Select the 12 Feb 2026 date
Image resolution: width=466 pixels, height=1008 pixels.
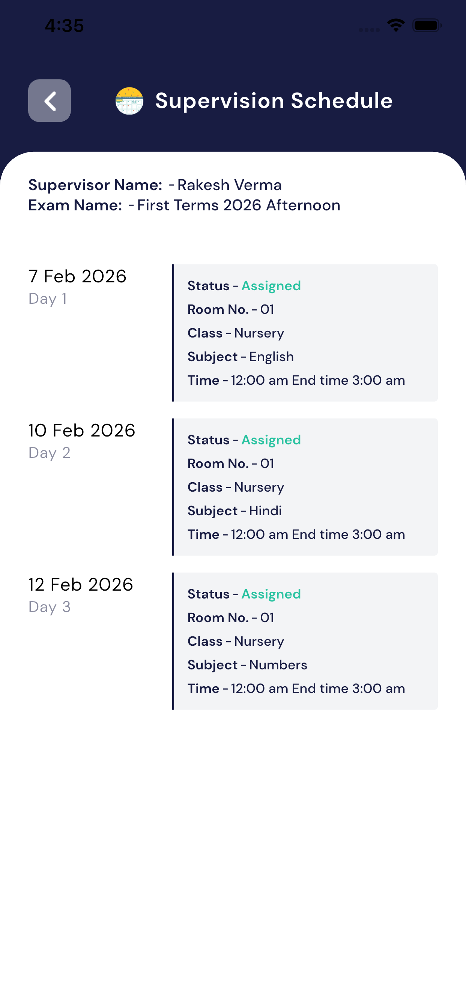[x=81, y=585]
